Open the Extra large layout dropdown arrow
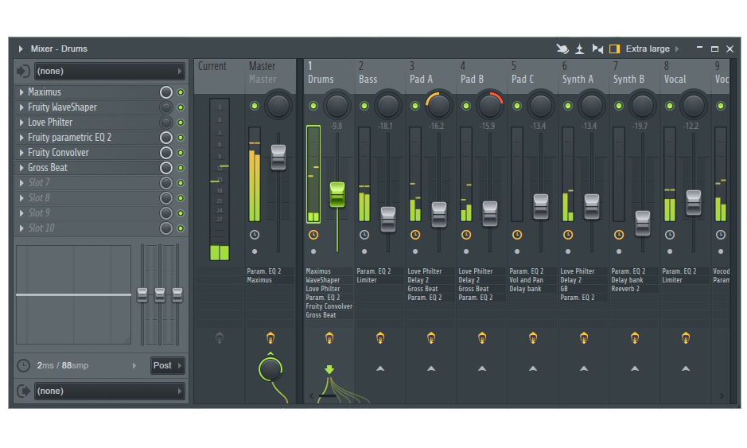Image resolution: width=747 pixels, height=448 pixels. pos(677,49)
